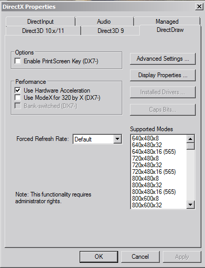This screenshot has width=205, height=268.
Task: Click the Installed Drivers button
Action: (x=163, y=92)
